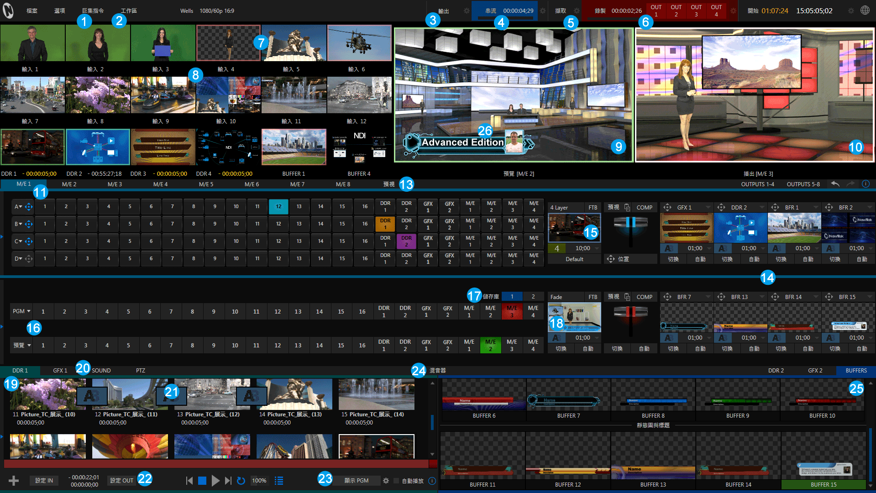Open positioner for M/E row B
Image resolution: width=876 pixels, height=493 pixels.
[29, 224]
